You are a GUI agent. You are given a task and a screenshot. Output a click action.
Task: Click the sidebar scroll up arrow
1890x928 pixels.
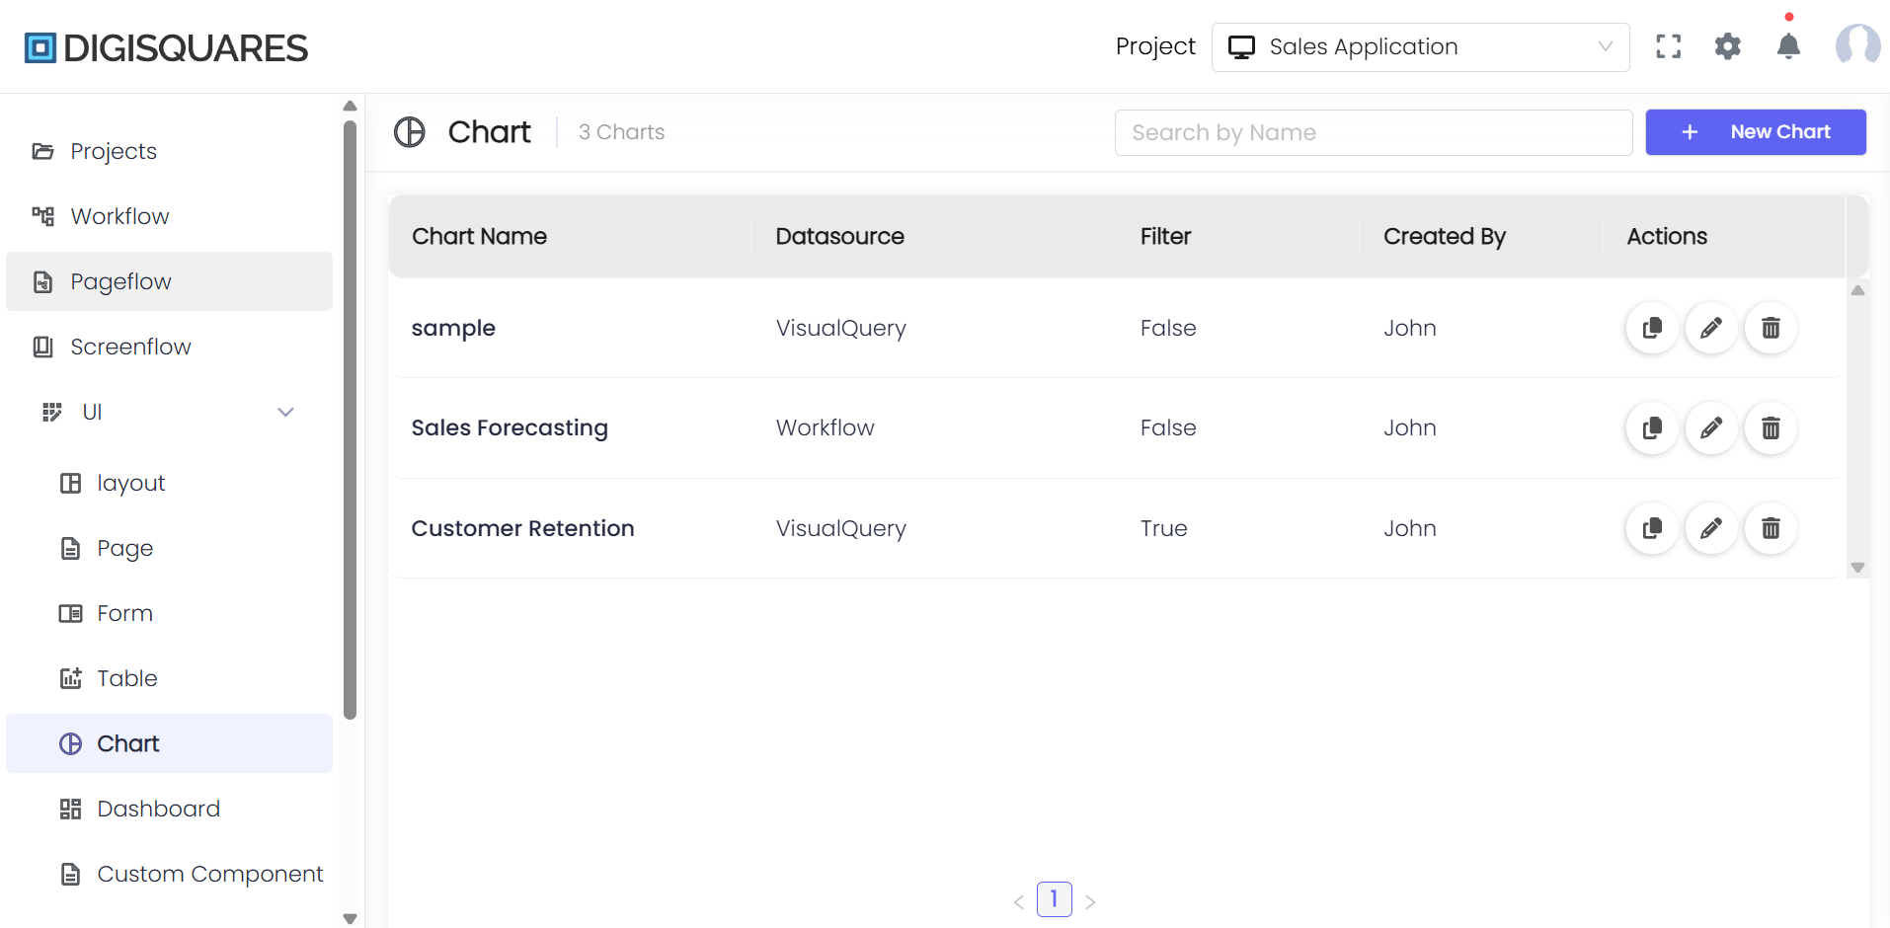(x=350, y=106)
